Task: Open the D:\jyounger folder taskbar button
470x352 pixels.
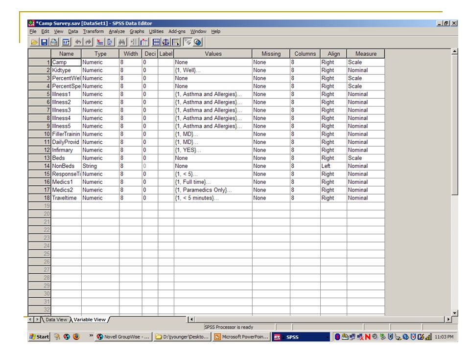Action: tap(182, 337)
